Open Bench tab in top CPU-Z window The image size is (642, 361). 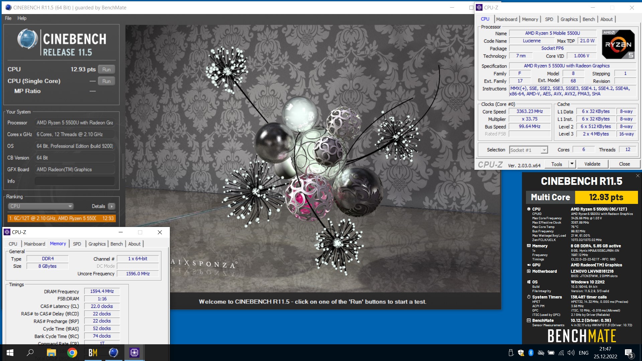[589, 19]
